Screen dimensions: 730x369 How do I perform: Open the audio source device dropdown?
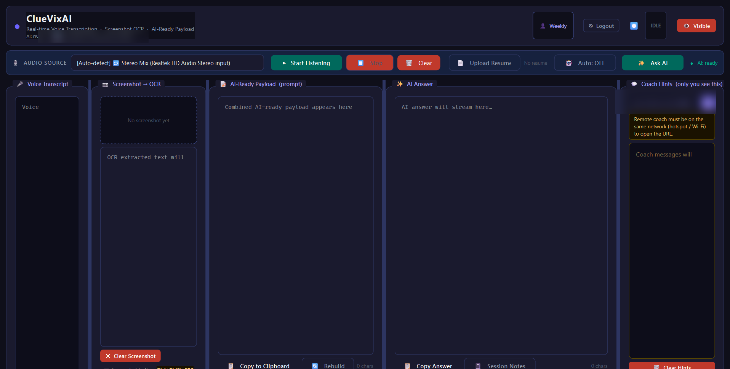click(167, 63)
